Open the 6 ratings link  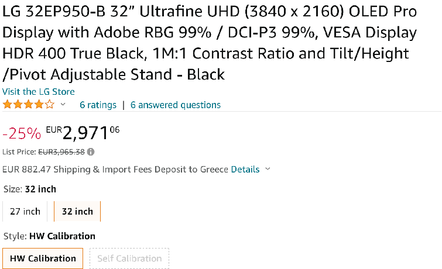(98, 105)
